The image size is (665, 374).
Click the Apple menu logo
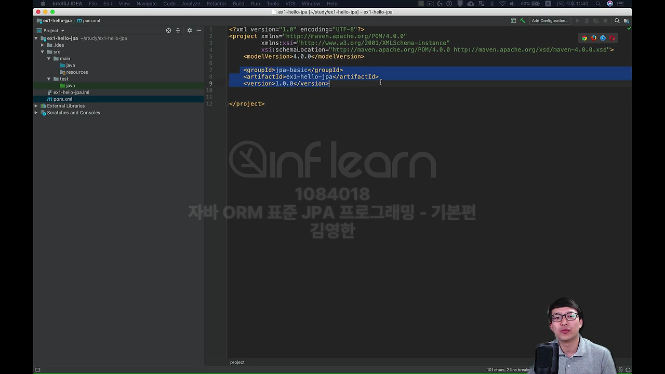coord(43,4)
